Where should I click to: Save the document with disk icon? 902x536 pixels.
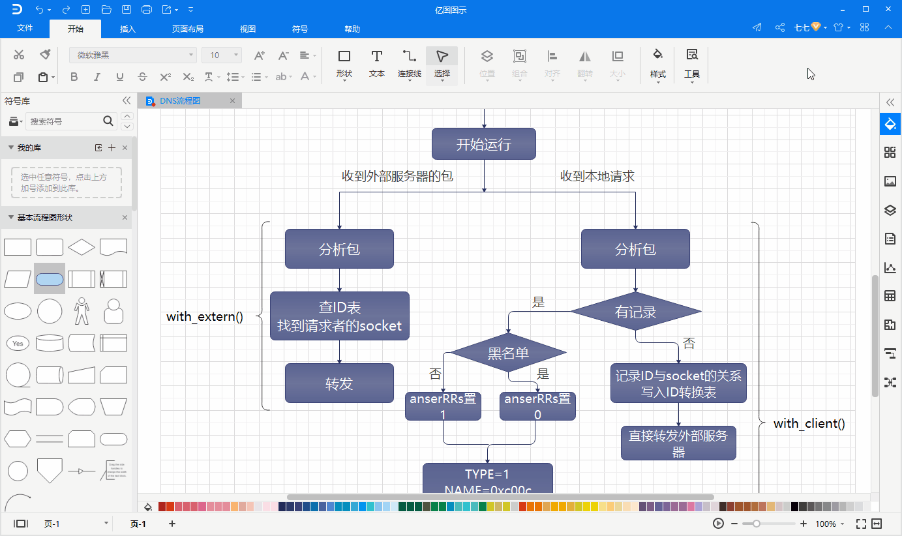(x=127, y=9)
